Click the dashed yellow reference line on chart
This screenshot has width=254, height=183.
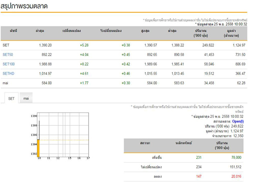click(64, 140)
